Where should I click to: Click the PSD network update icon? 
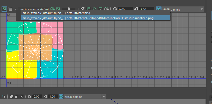[x=106, y=9]
